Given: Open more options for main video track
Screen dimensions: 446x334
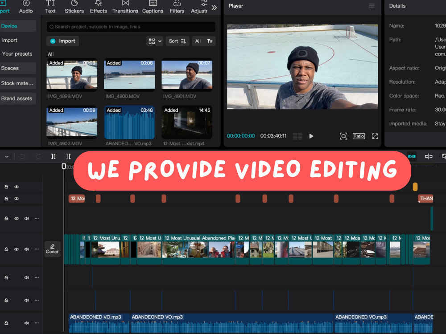Looking at the screenshot, I should [37, 249].
